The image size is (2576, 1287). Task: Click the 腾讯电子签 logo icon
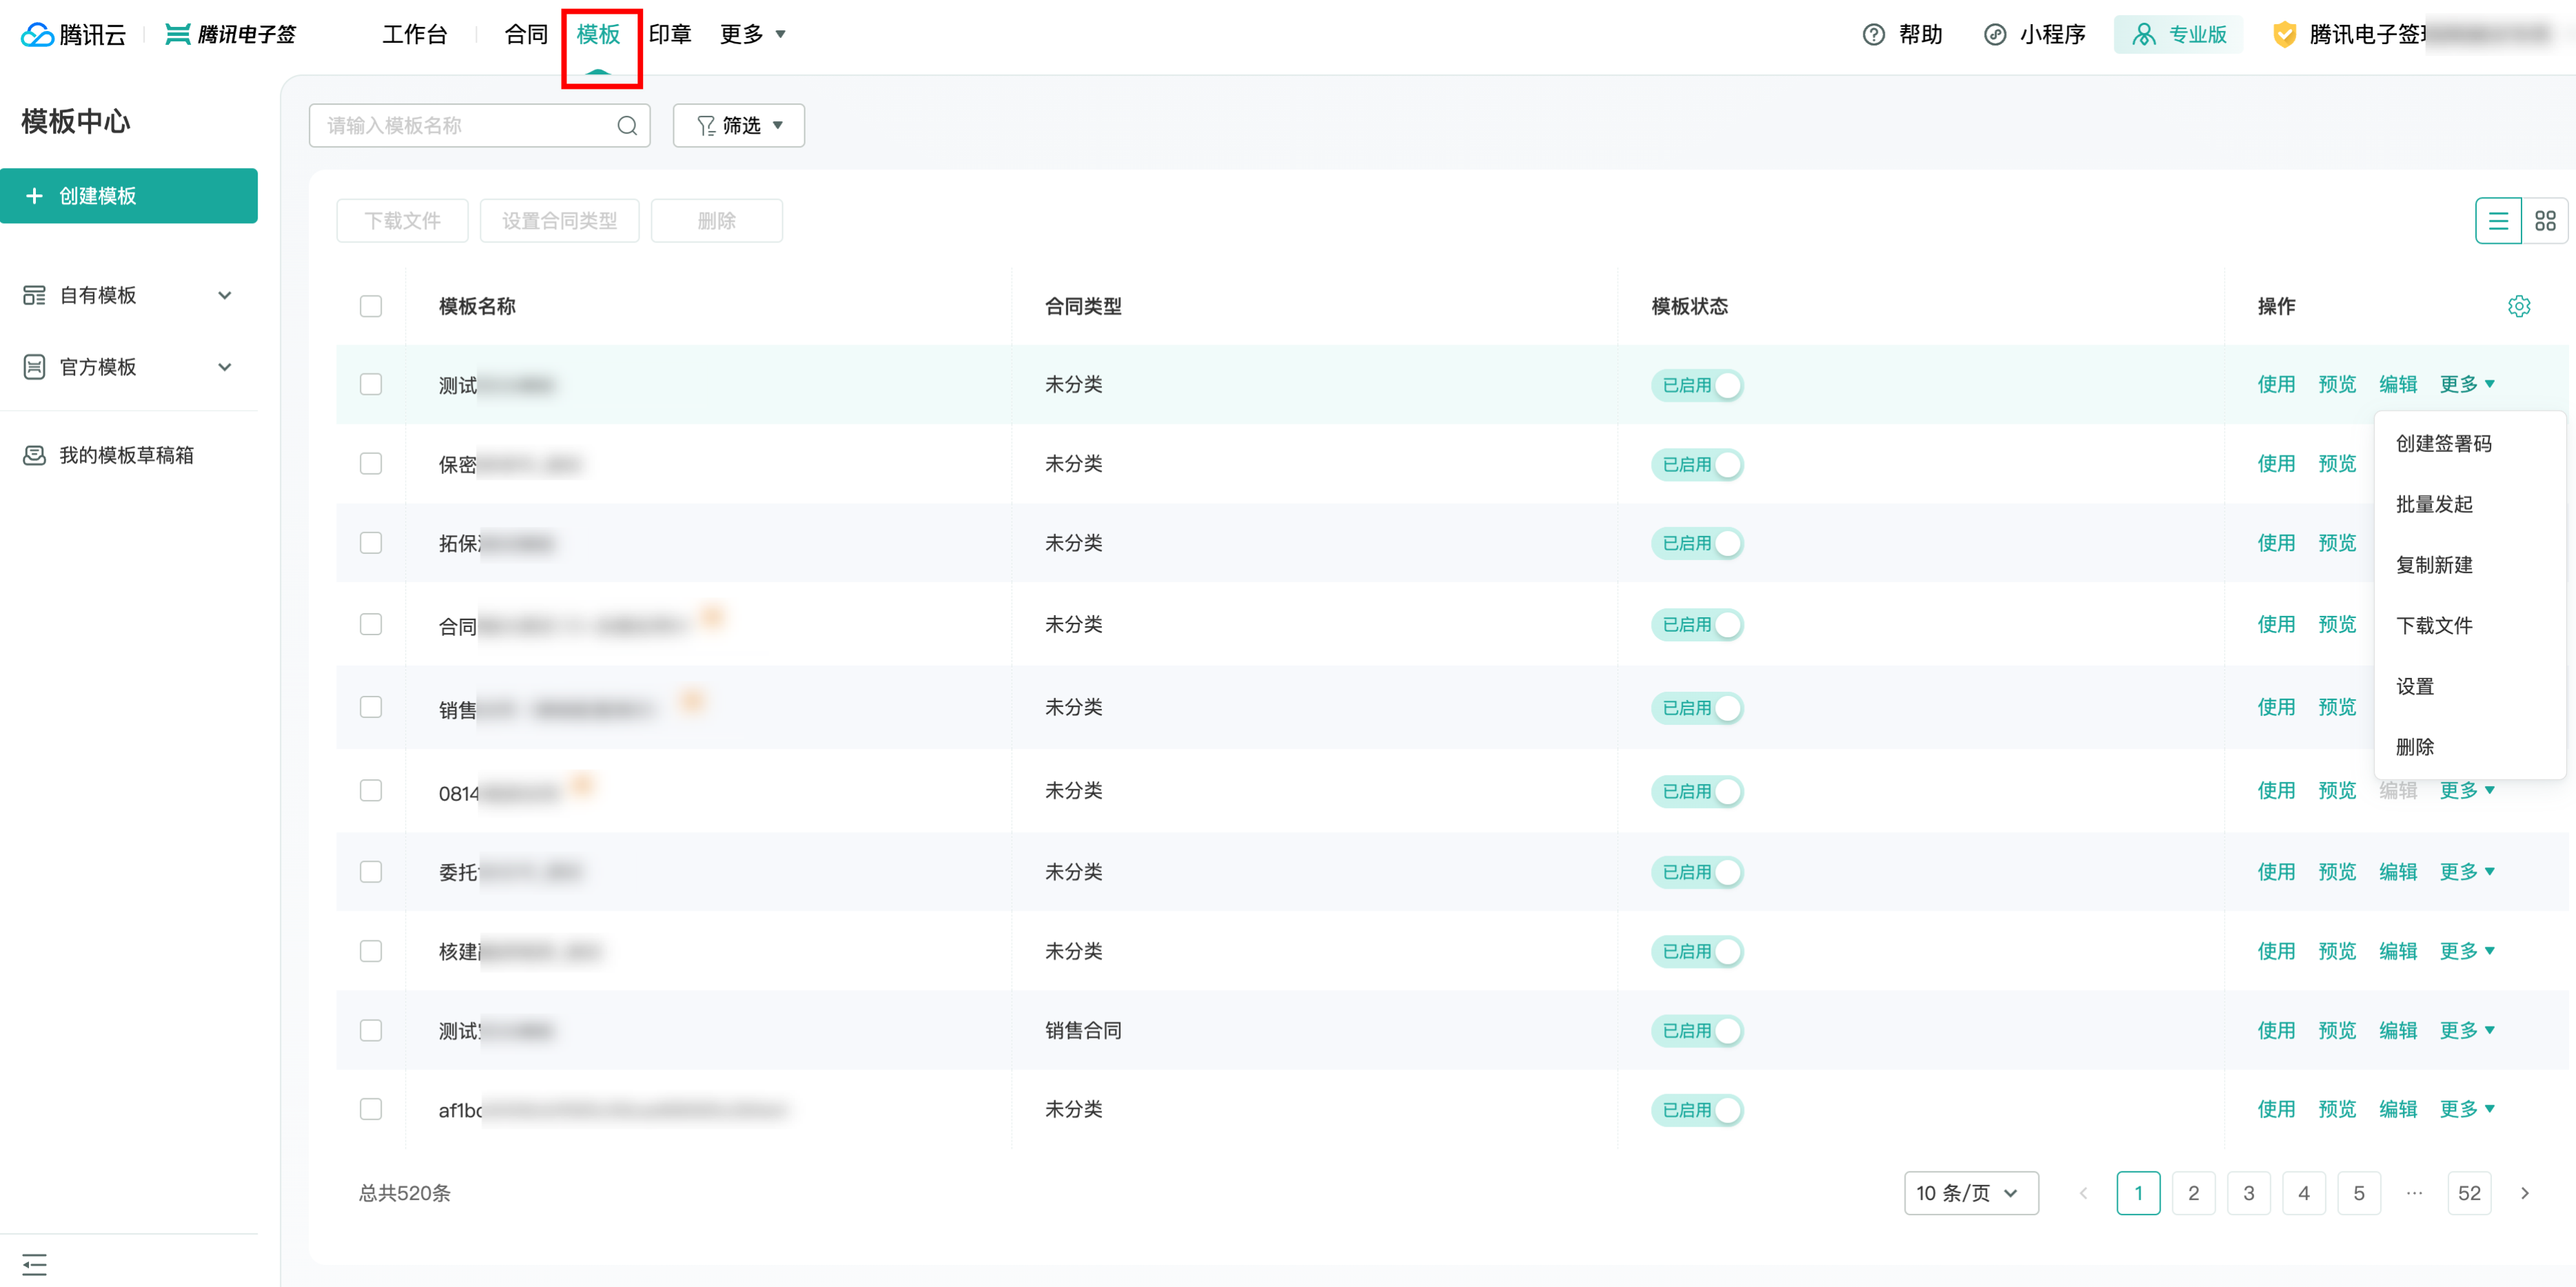tap(177, 34)
